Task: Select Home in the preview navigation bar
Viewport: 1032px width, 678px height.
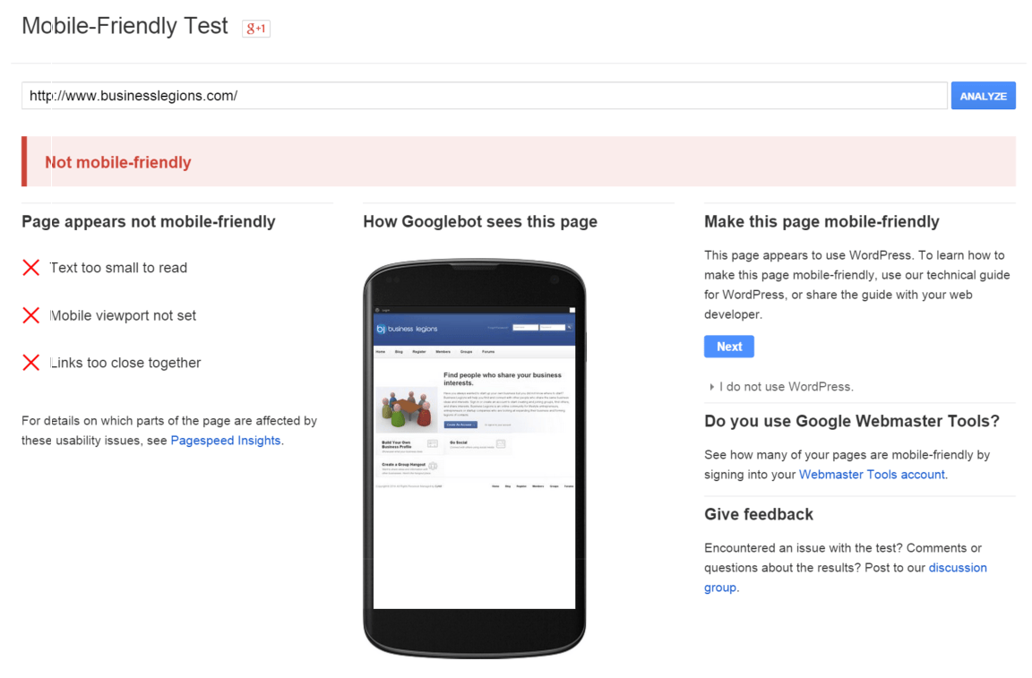Action: click(380, 352)
